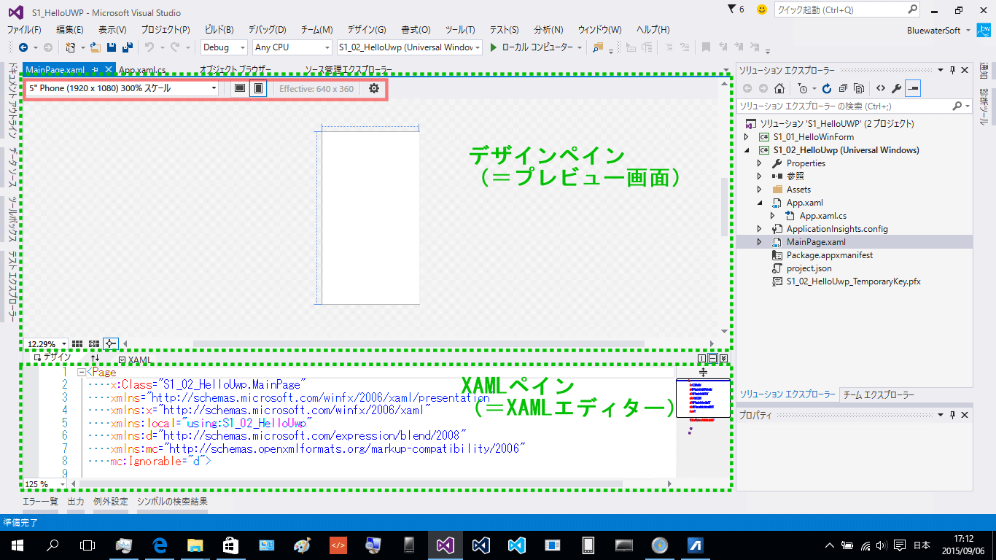This screenshot has width=996, height=560.
Task: Click the Pending Changes Filter clock icon
Action: click(x=803, y=88)
